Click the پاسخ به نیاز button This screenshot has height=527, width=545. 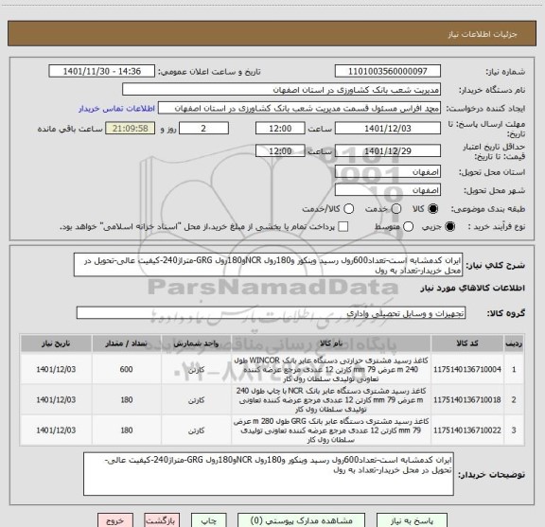coord(412,520)
